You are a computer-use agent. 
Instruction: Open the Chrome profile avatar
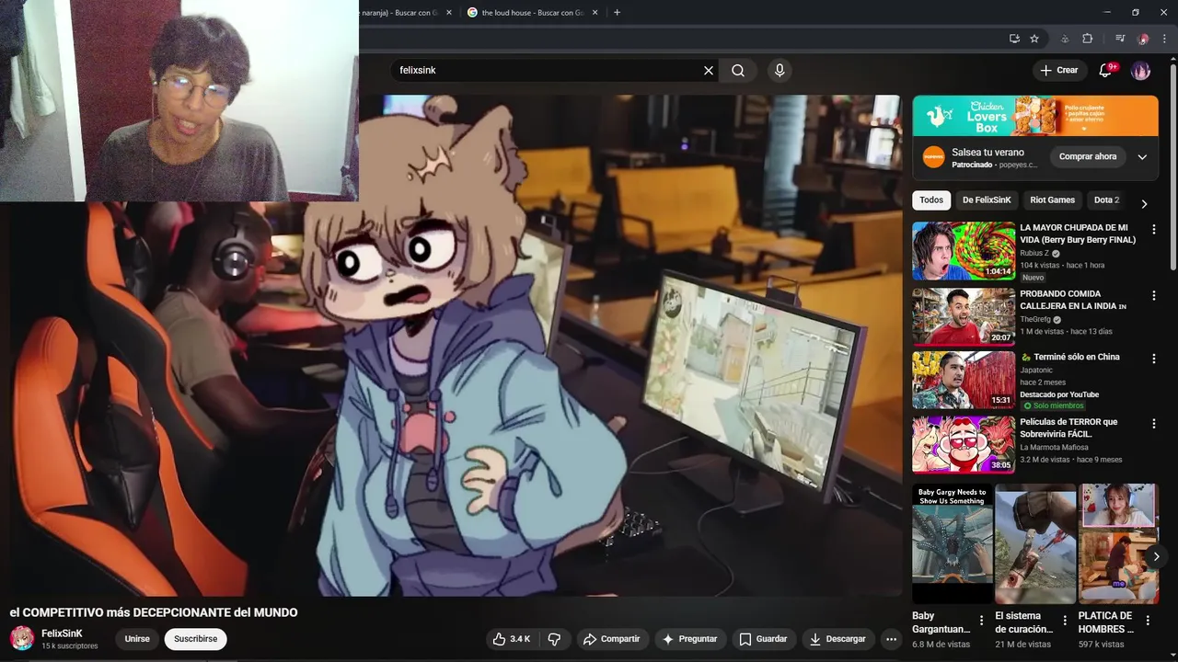(x=1143, y=39)
